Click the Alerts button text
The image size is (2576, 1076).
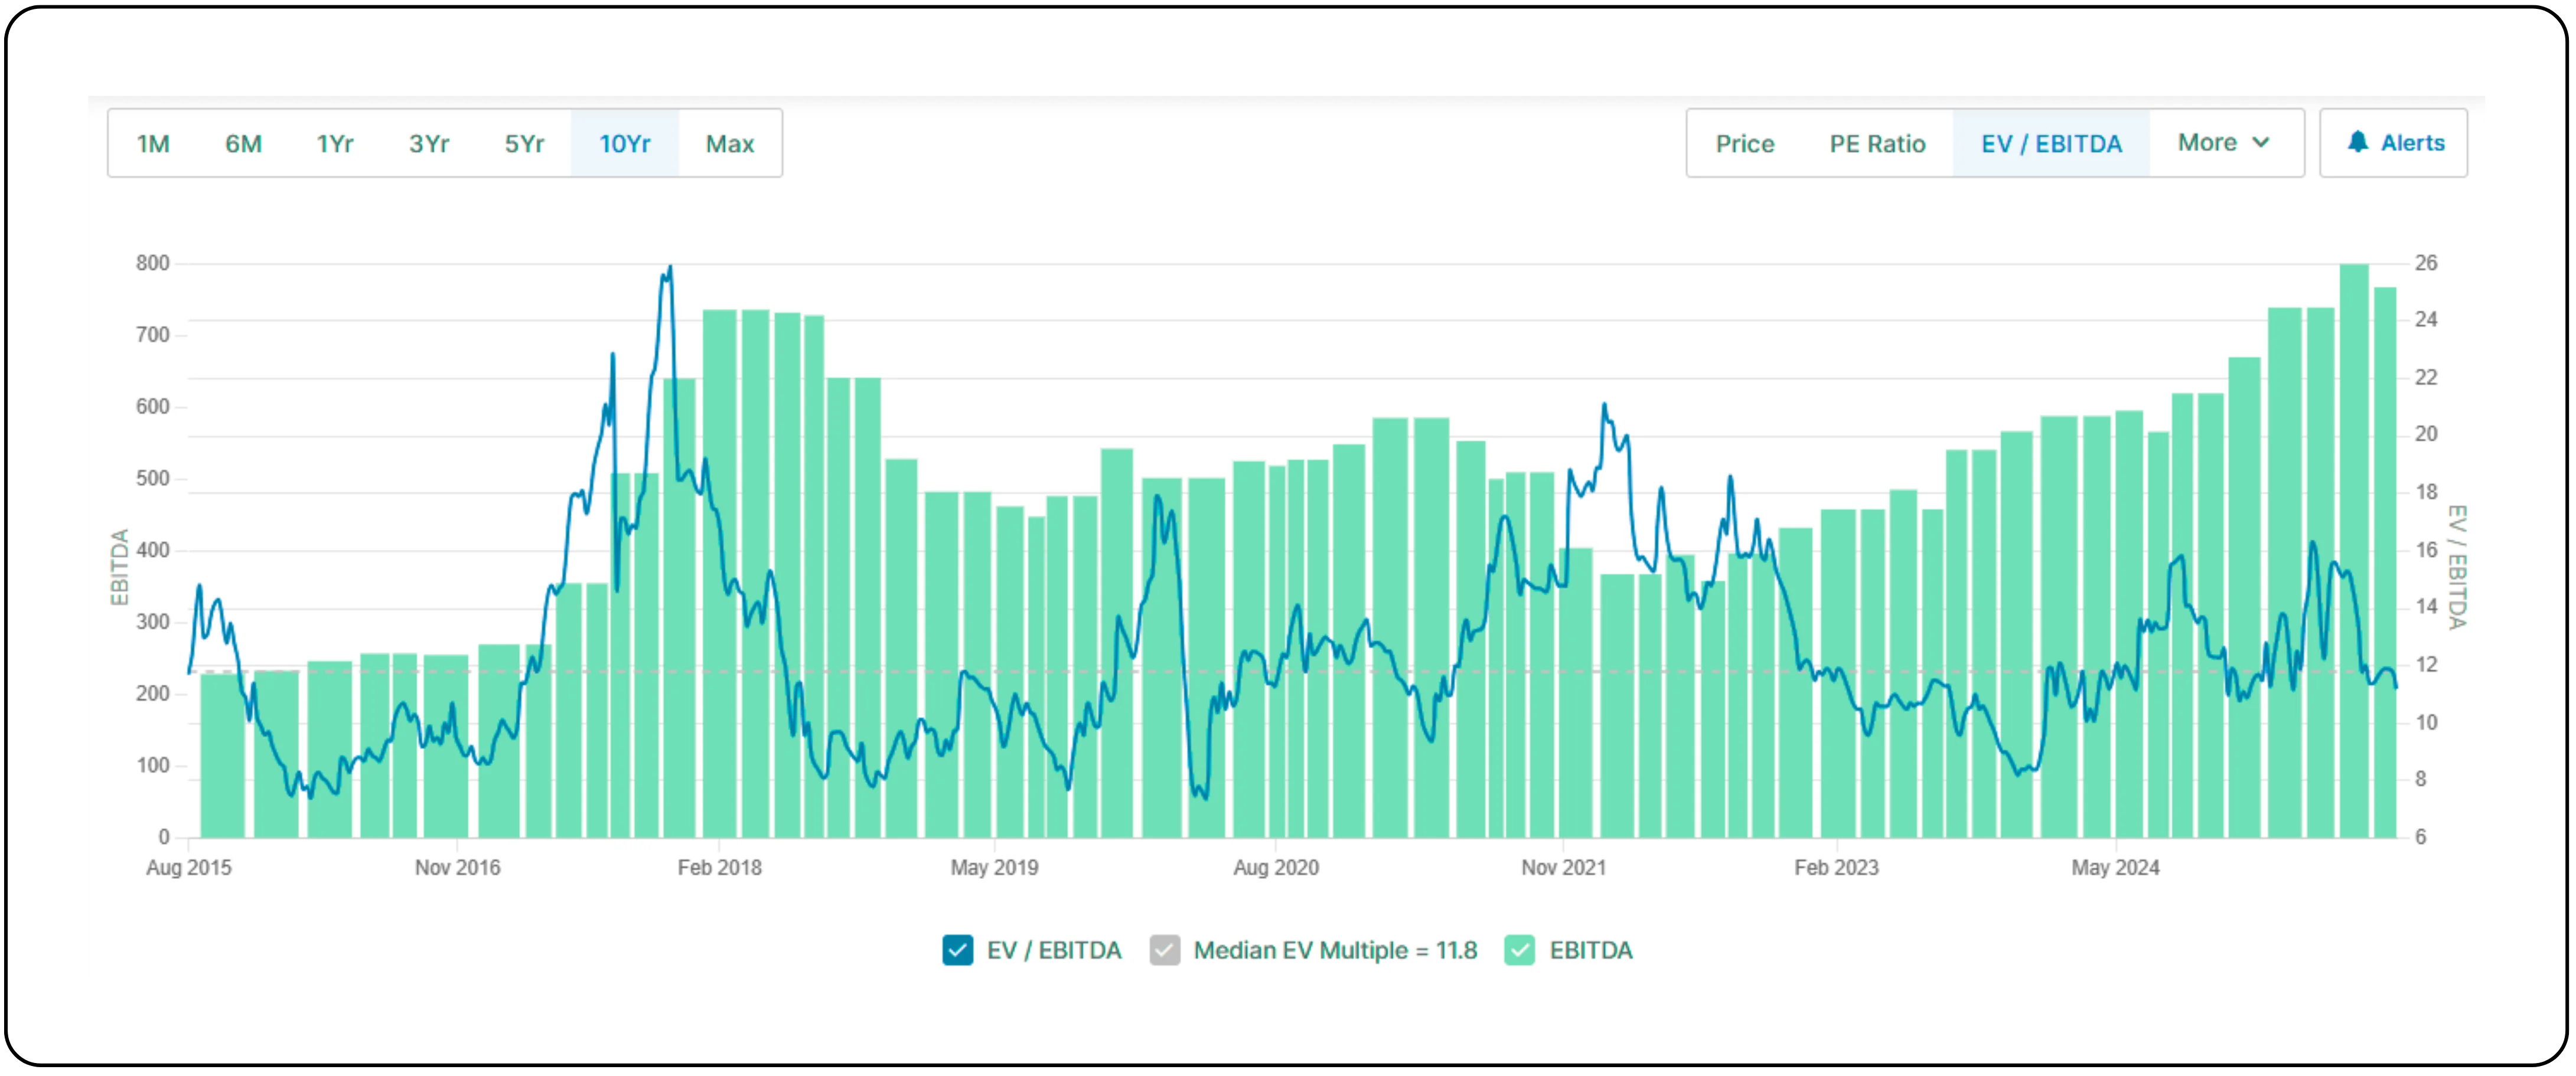coord(2412,143)
